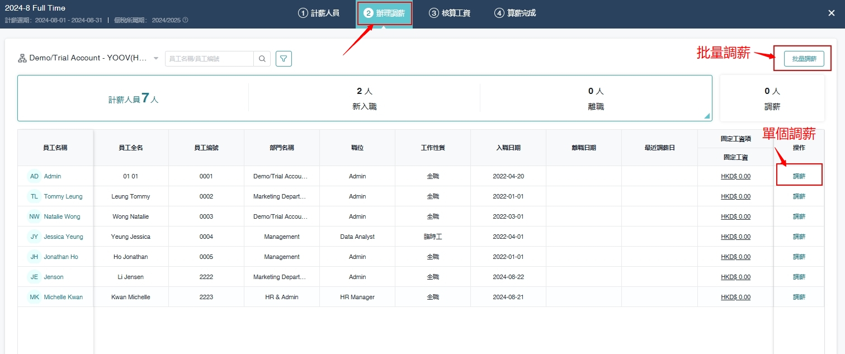Image resolution: width=845 pixels, height=354 pixels.
Task: Expand the summary card corner triangle
Action: tap(707, 116)
